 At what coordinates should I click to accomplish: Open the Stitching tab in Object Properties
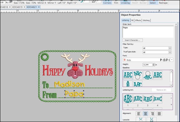tap(146, 20)
